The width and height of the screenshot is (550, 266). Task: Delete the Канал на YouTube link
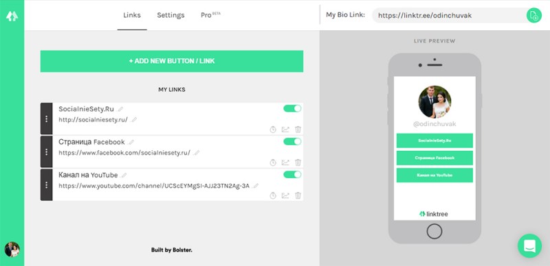[x=298, y=195]
